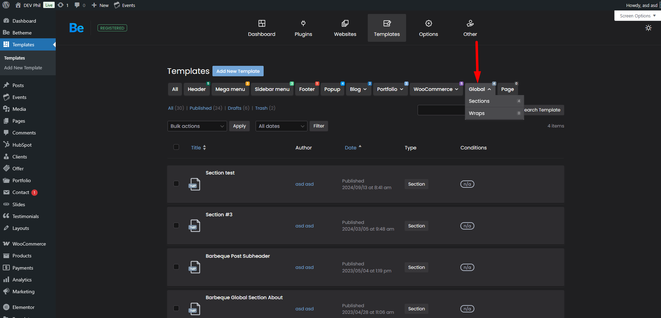Switch to the Popup filter tab

pyautogui.click(x=332, y=89)
